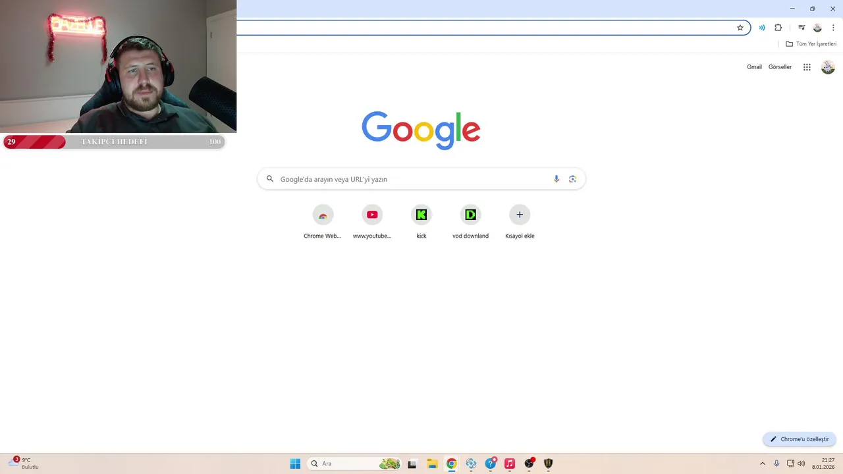Image resolution: width=843 pixels, height=474 pixels.
Task: Search by image with the Lens icon
Action: (x=572, y=179)
